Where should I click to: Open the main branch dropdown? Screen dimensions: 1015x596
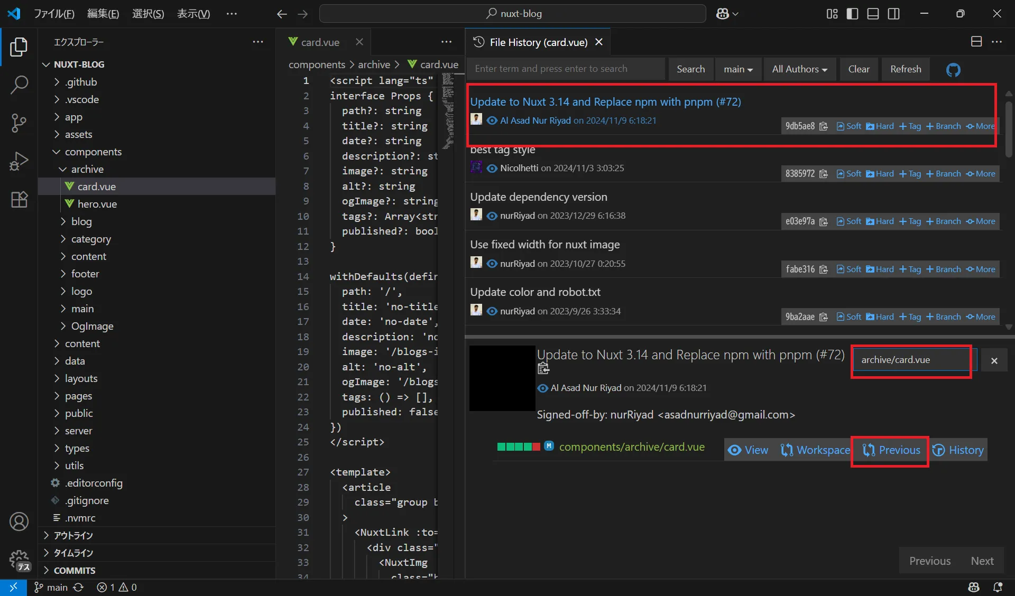click(738, 69)
